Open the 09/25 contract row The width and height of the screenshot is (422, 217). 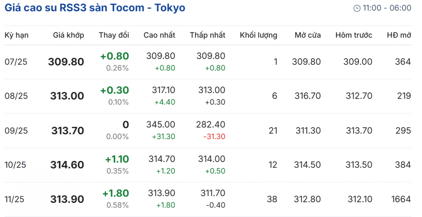pos(16,131)
